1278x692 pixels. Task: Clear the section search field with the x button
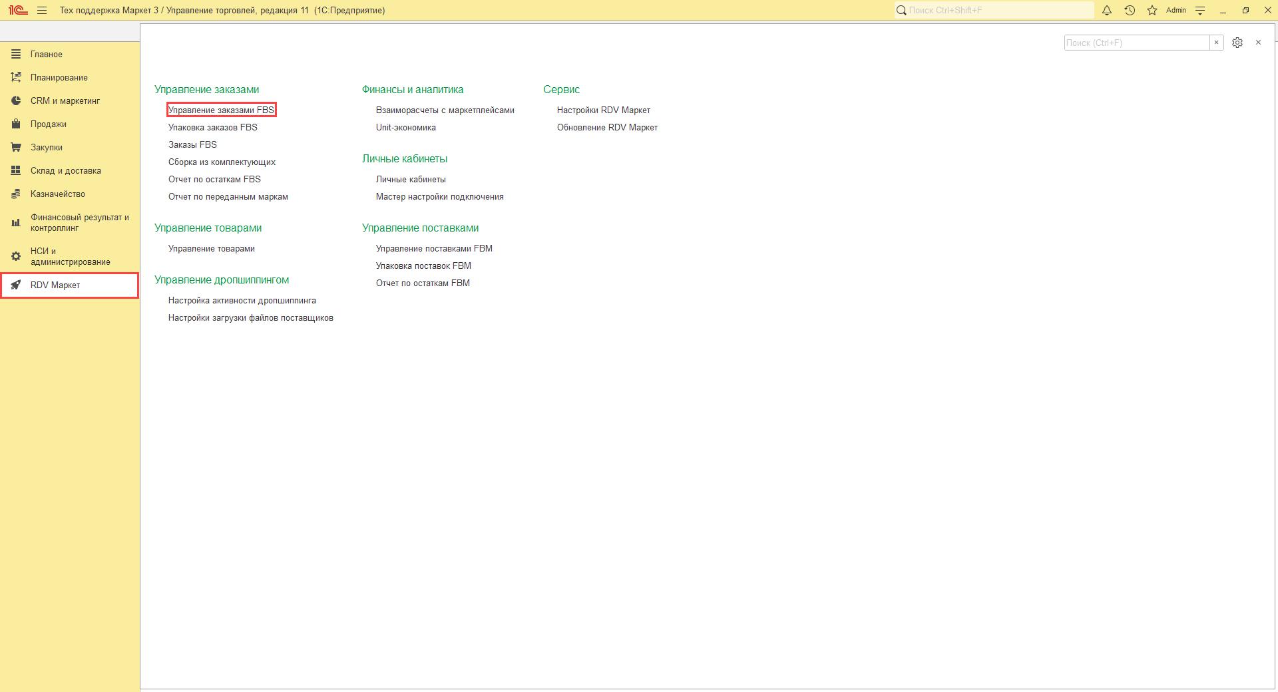pos(1216,43)
